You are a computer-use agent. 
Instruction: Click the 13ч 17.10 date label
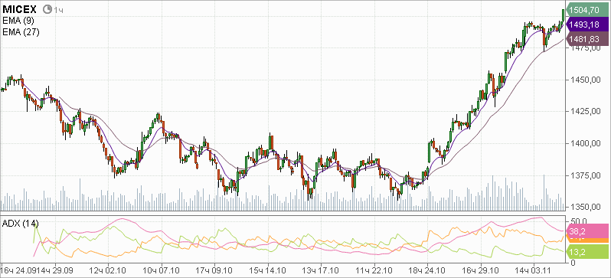pos(319,270)
